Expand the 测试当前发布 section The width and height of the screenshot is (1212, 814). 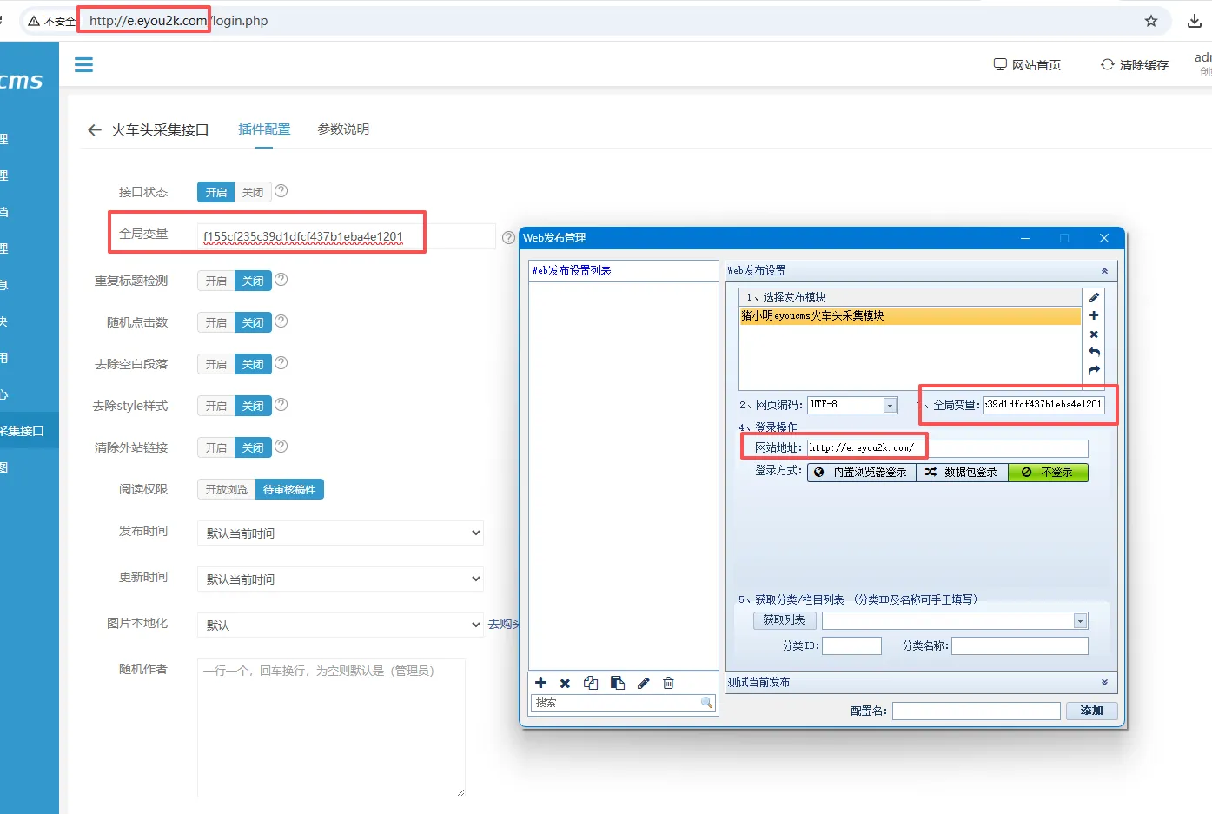click(x=1104, y=683)
